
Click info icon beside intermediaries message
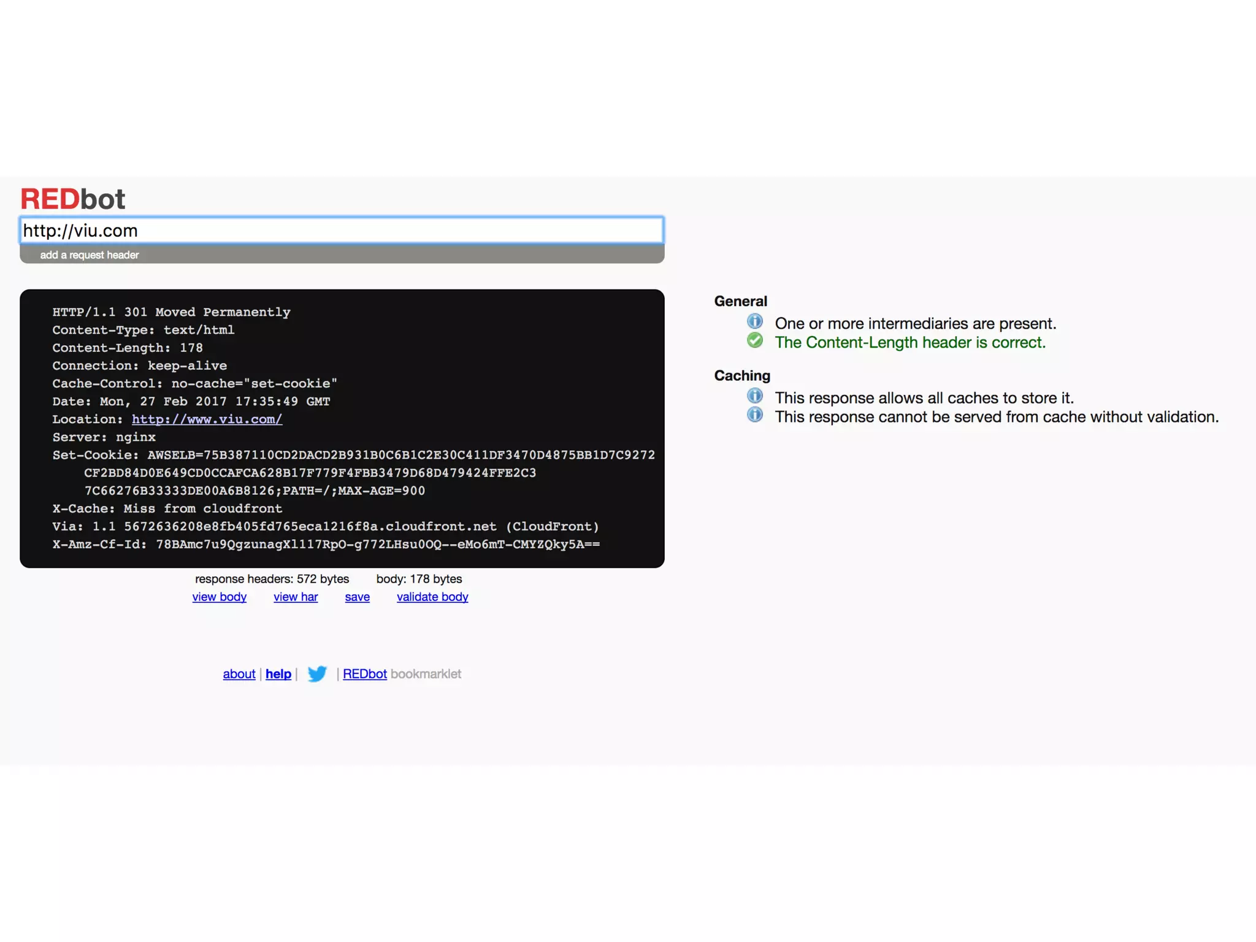click(754, 321)
